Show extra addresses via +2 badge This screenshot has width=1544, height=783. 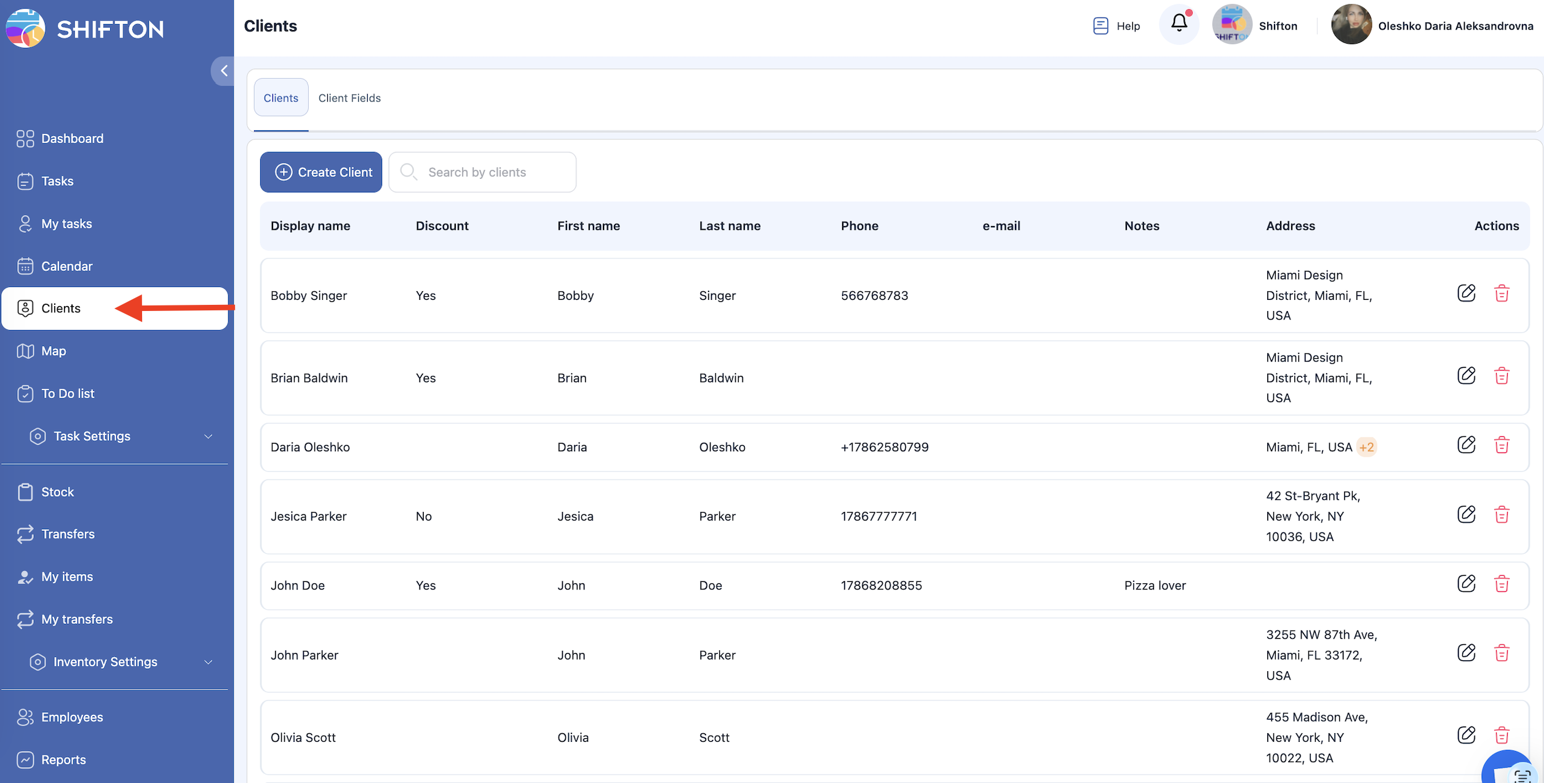tap(1366, 447)
